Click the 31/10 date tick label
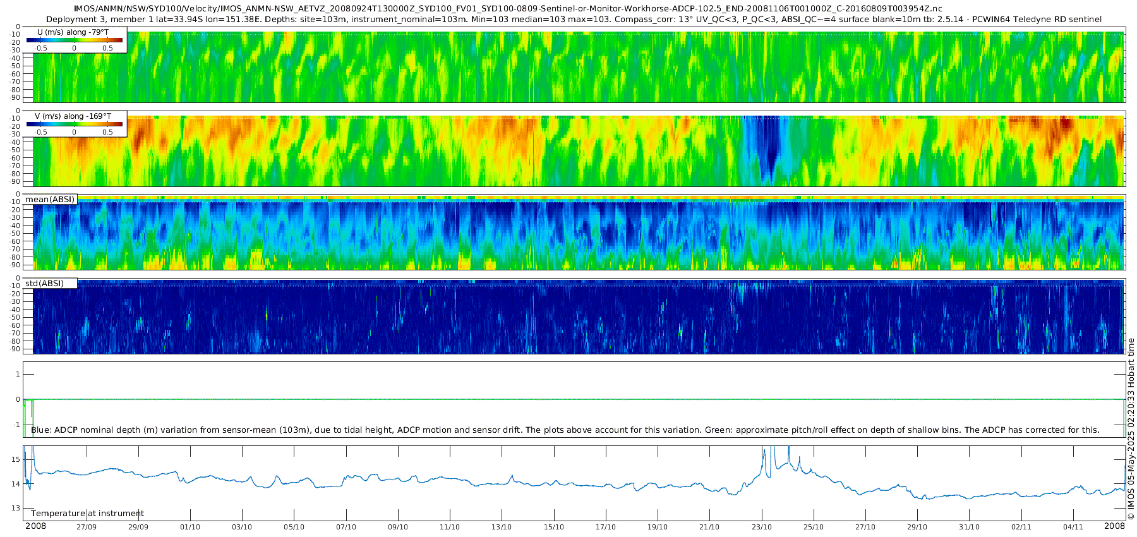The height and width of the screenshot is (537, 1137). point(969,527)
